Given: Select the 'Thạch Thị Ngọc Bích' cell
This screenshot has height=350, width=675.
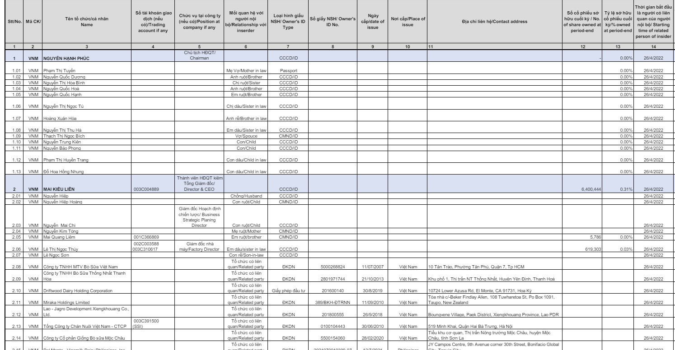Looking at the screenshot, I should [x=86, y=136].
